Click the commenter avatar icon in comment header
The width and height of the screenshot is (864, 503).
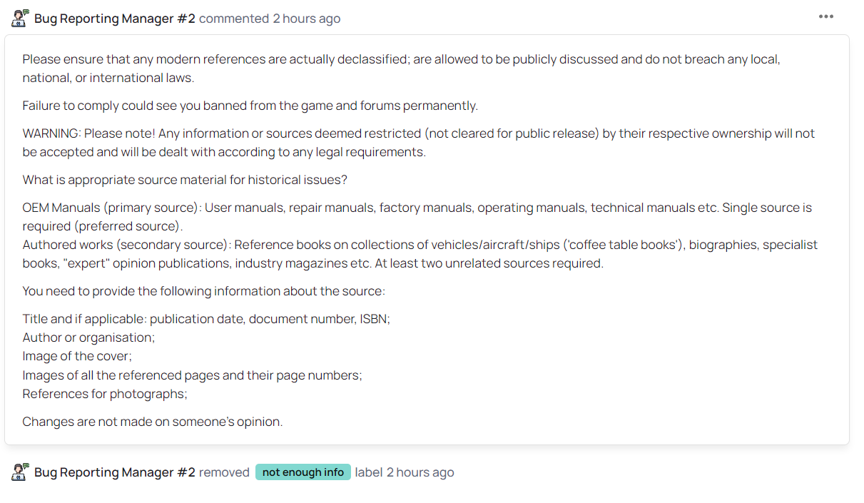point(20,18)
